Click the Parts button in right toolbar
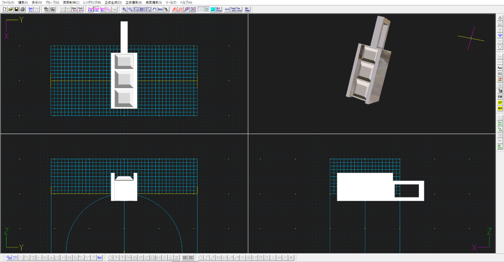This screenshot has height=262, width=504. pos(499,68)
